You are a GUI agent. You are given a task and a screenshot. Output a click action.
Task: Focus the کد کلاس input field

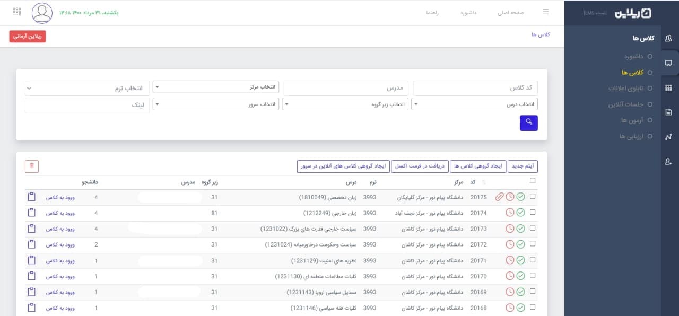pyautogui.click(x=475, y=88)
